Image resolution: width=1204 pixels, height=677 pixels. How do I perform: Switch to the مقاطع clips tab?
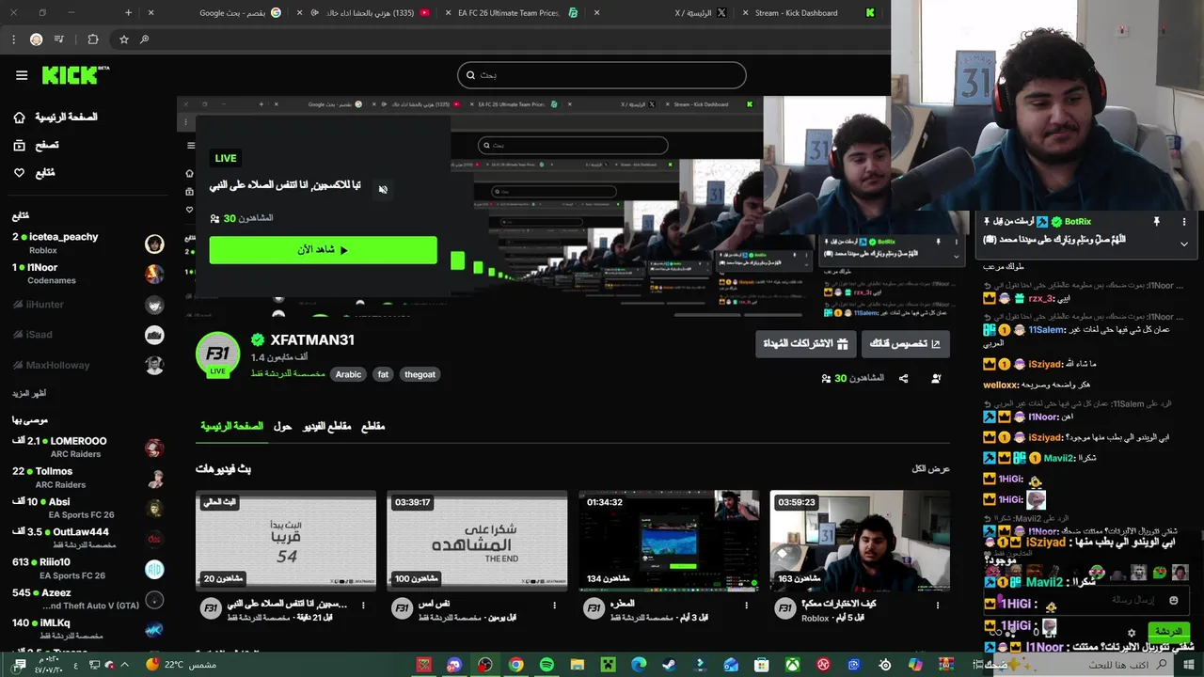pyautogui.click(x=373, y=426)
